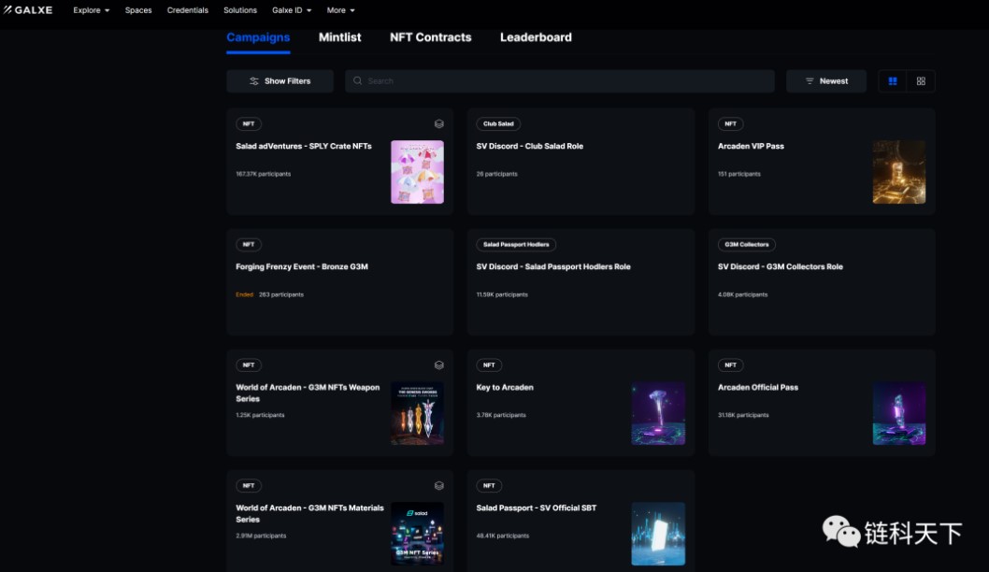Click the Arcaden VIP Pass thumbnail

(x=899, y=172)
